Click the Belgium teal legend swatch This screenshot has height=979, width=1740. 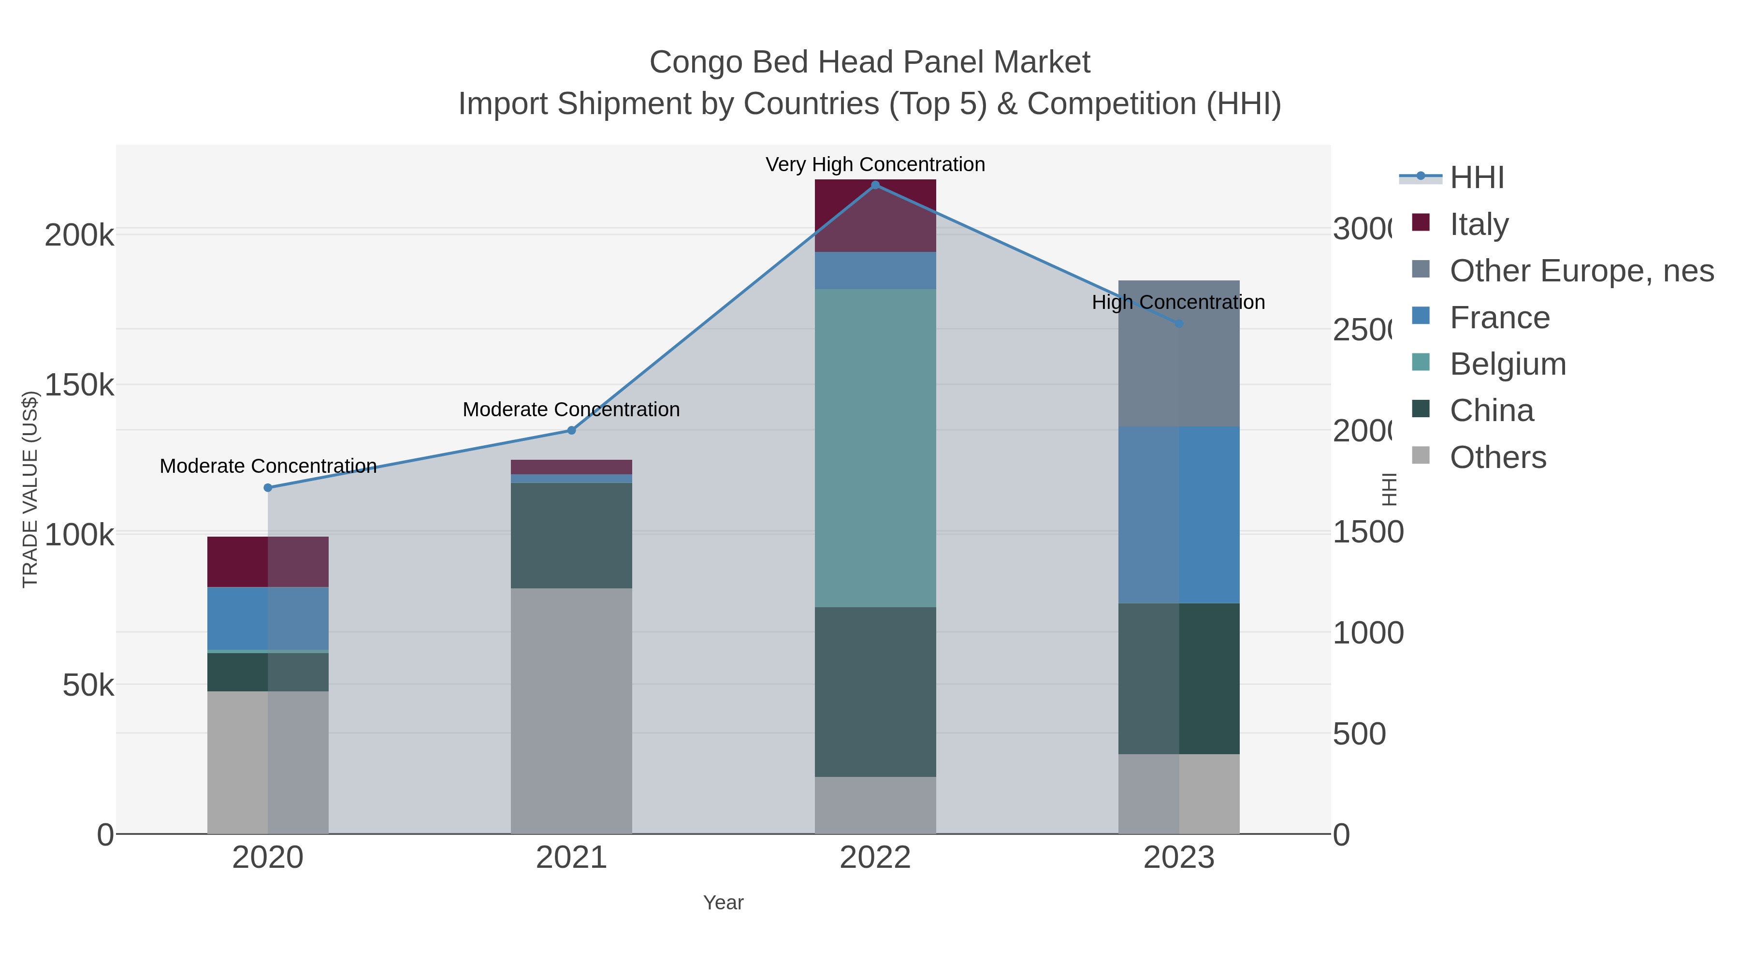pos(1421,362)
